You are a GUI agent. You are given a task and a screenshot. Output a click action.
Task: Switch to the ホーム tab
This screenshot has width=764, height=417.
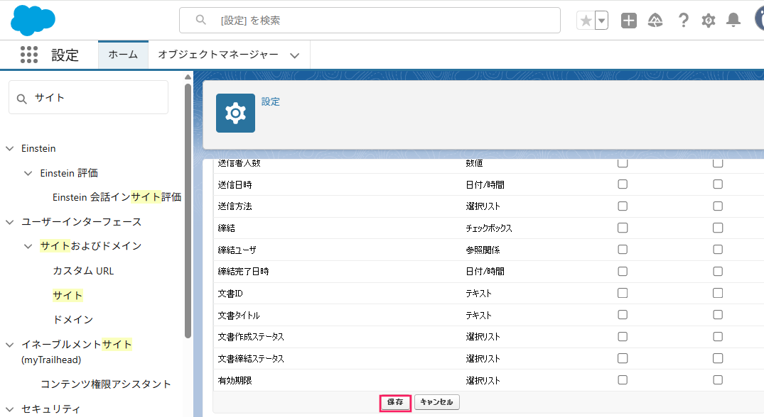click(123, 55)
